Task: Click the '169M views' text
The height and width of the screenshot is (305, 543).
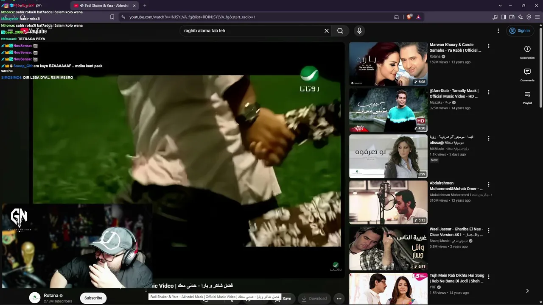Action: (x=439, y=62)
